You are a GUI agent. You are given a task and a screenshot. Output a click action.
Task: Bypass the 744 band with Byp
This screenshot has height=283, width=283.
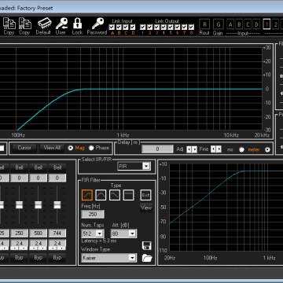pos(57,258)
